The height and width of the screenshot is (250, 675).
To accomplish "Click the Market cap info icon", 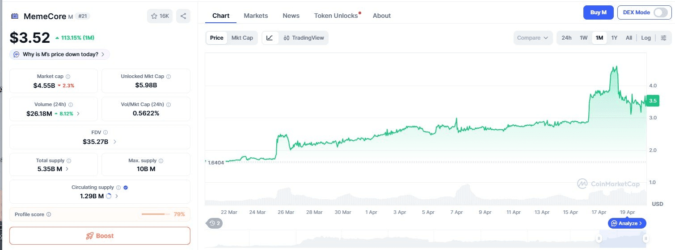I will coord(68,77).
